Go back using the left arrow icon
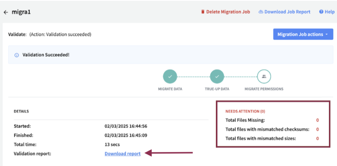The width and height of the screenshot is (337, 166). [x=6, y=12]
